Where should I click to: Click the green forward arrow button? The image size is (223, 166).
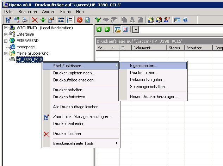click(107, 30)
